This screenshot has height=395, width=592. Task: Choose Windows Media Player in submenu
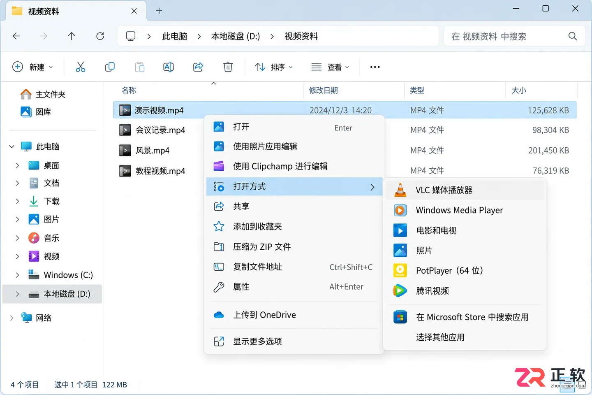tap(465, 210)
